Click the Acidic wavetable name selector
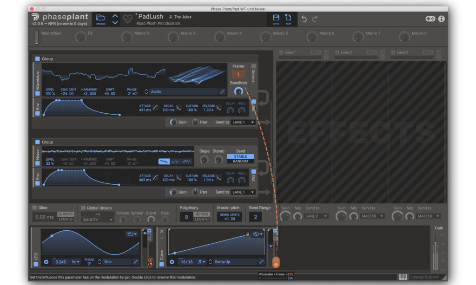Screen dimensions: 476x285 (184, 91)
